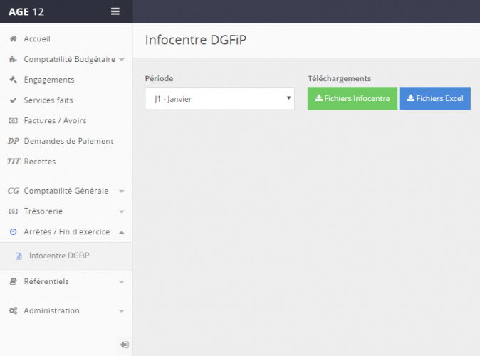This screenshot has width=480, height=356.
Task: Open Factures / Avoirs menu item
Action: pos(55,121)
